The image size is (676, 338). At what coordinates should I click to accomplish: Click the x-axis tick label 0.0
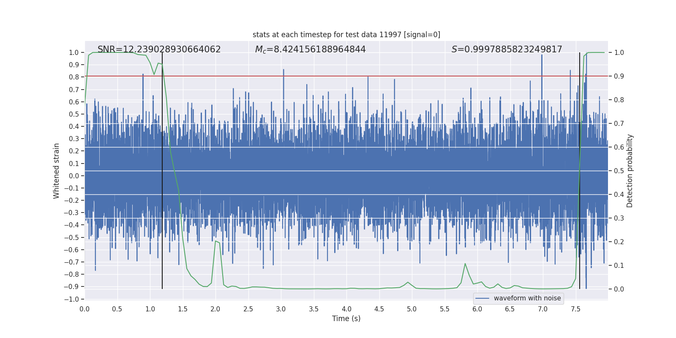84,309
